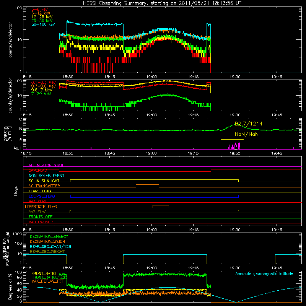Click the 0.1-0.3 MeV legend entry
The height and width of the screenshot is (306, 306).
(x=44, y=82)
